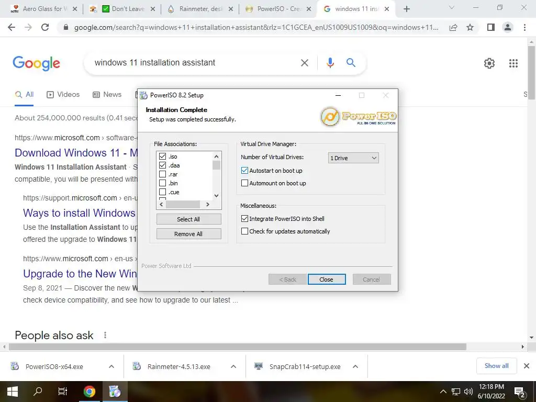Open downloaded PowerISO8-x64.exe file
The width and height of the screenshot is (536, 402).
tap(54, 366)
